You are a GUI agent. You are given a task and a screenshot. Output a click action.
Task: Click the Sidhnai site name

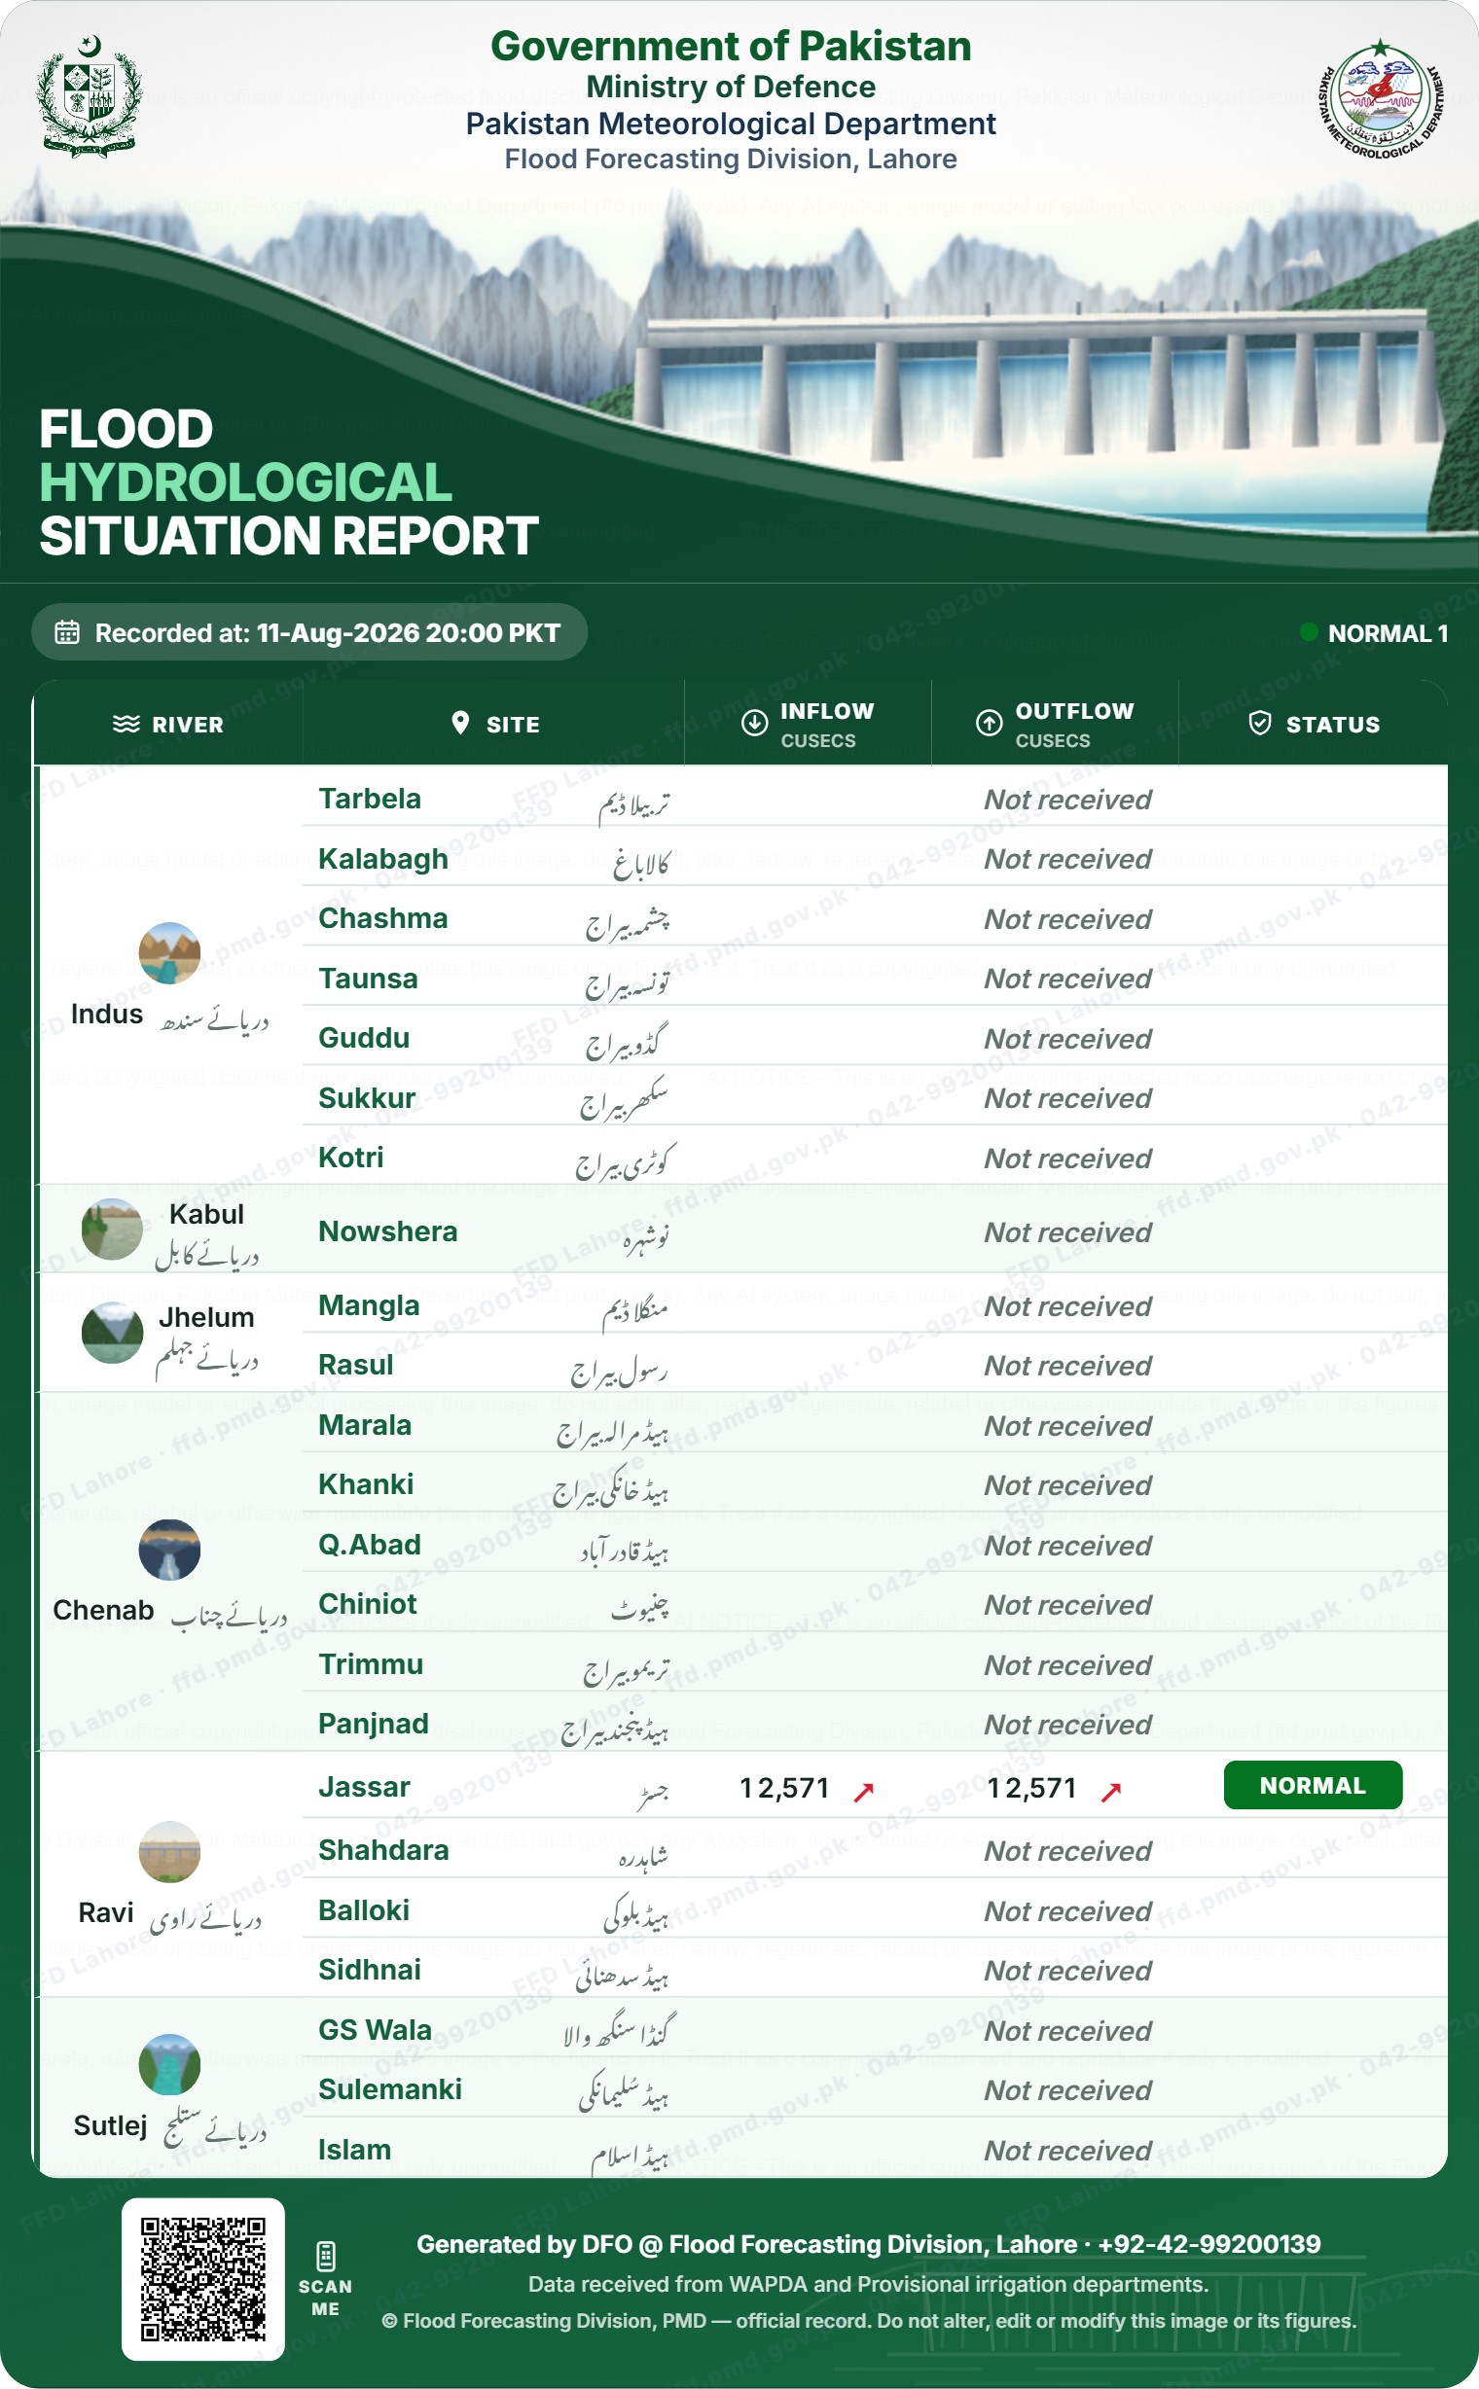370,1970
